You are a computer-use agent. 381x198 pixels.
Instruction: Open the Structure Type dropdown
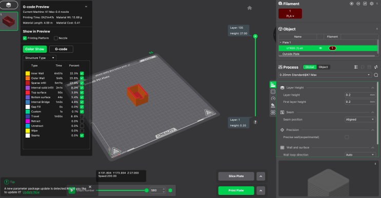(39, 58)
